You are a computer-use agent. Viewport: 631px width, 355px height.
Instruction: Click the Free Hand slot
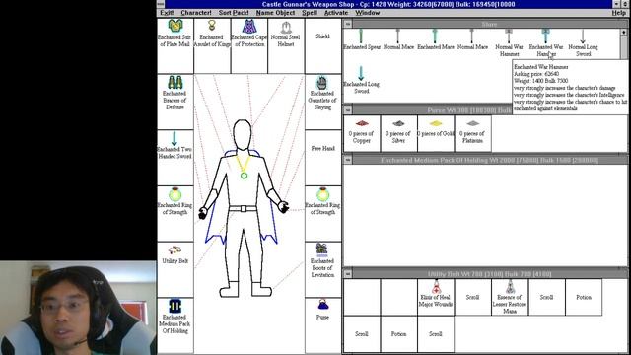322,158
